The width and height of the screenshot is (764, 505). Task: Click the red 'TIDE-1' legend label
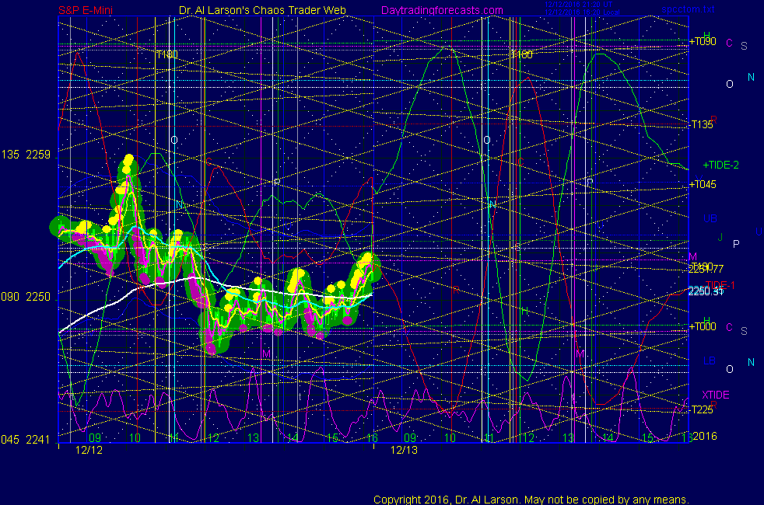pos(720,285)
